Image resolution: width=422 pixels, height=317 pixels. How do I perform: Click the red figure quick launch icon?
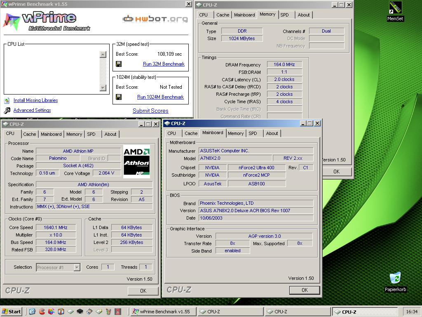pos(118,312)
